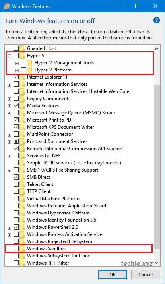Toggle the Print and Document Services checkbox

click(x=16, y=141)
